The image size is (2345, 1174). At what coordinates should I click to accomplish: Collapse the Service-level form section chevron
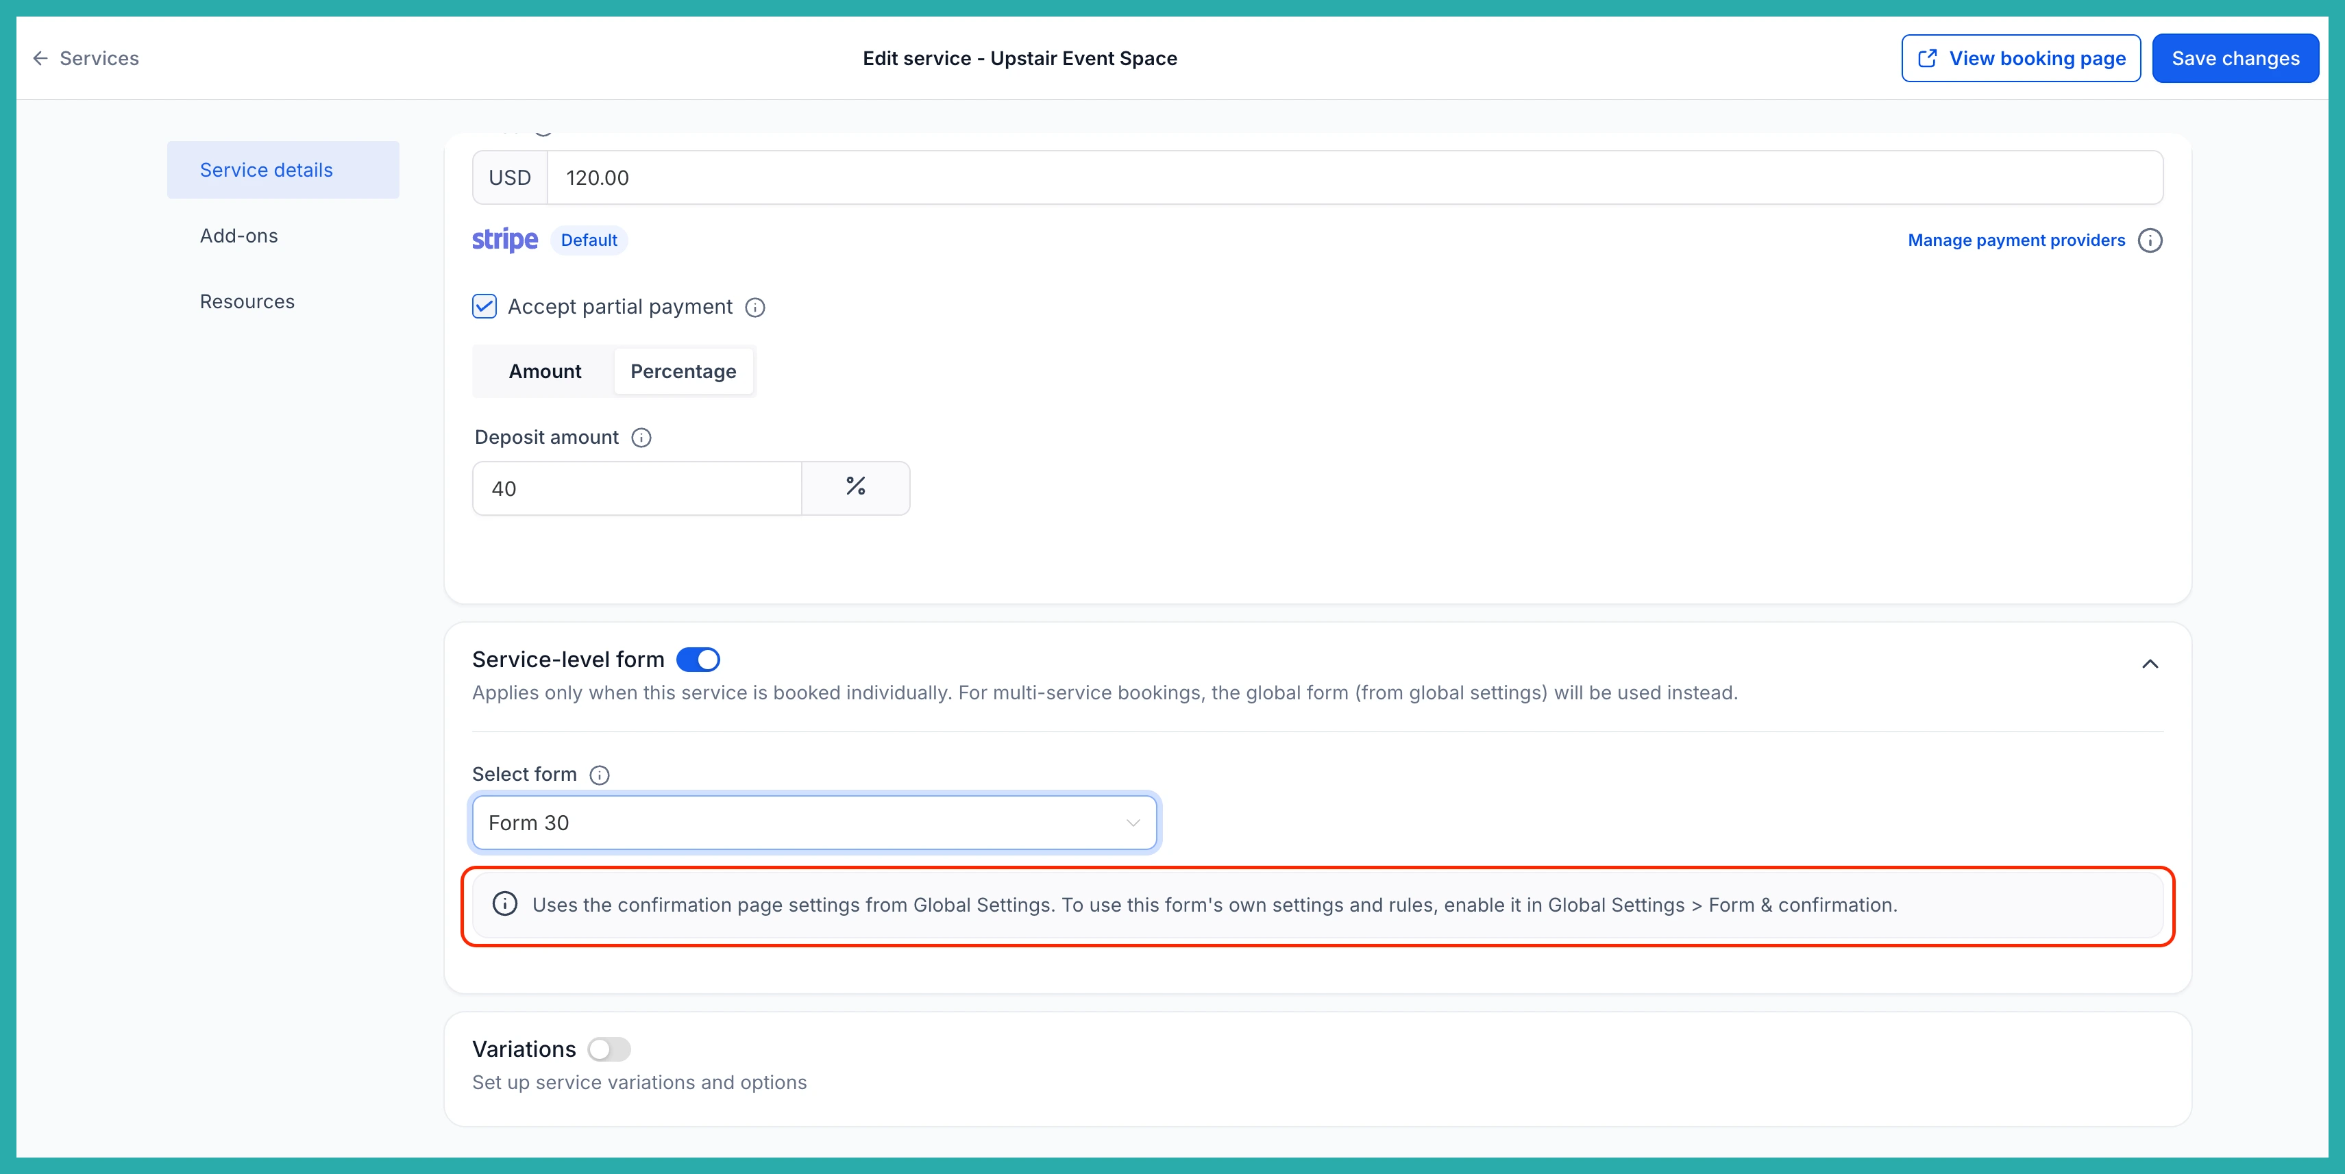(2150, 664)
